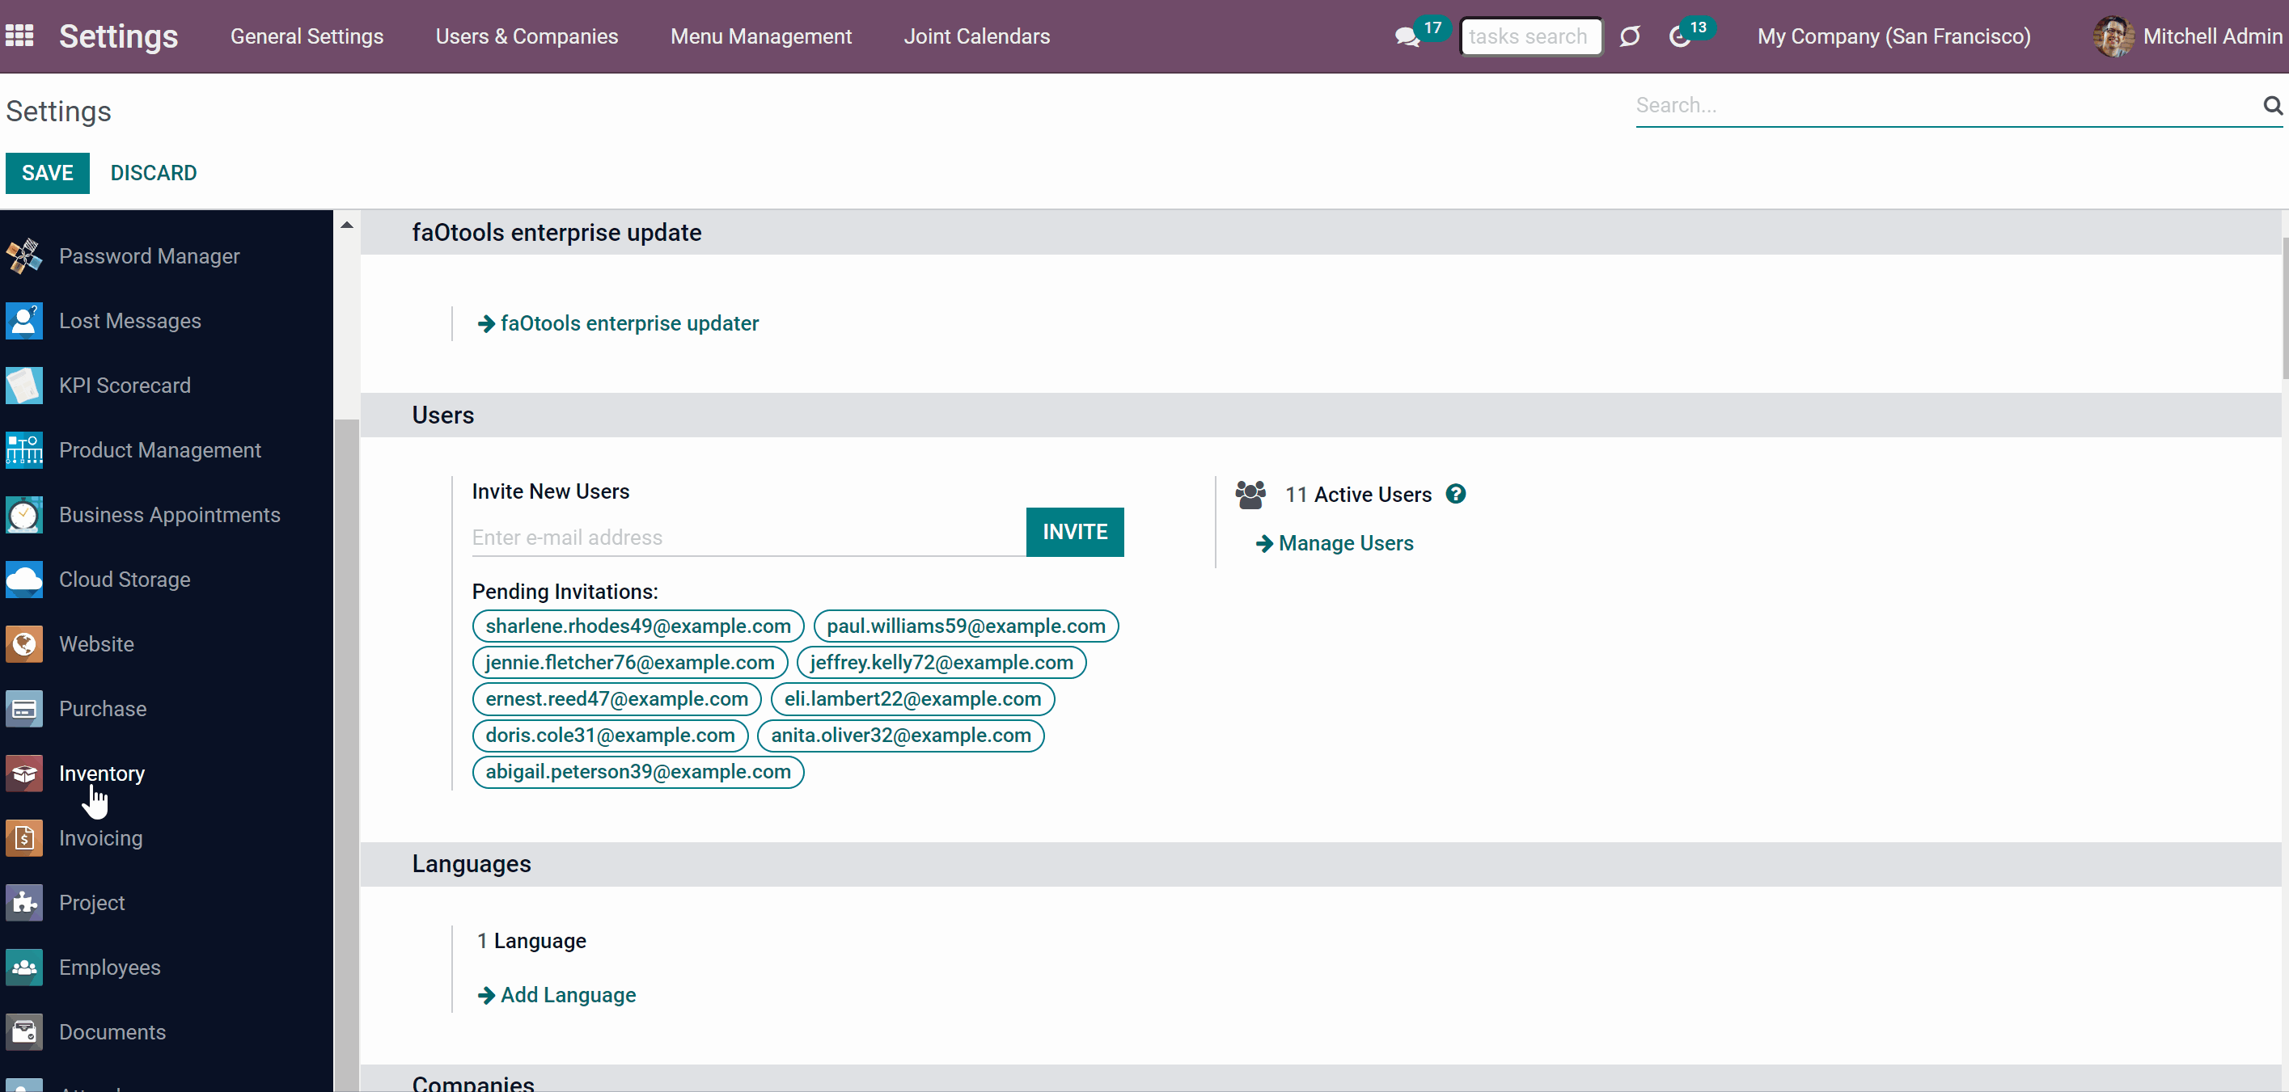2289x1092 pixels.
Task: Open the Lost Messages icon in the sidebar
Action: coord(24,321)
